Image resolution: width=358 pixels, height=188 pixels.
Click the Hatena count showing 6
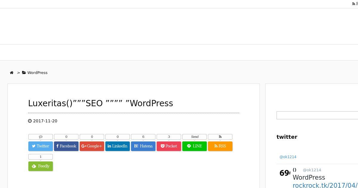[x=143, y=137]
